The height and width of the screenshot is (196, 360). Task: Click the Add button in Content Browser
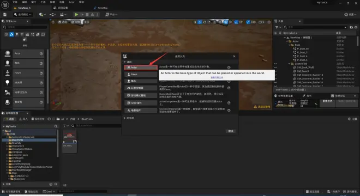[10, 119]
